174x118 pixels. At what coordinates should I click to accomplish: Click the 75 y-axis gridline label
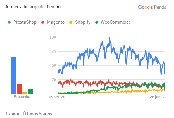(x=54, y=51)
